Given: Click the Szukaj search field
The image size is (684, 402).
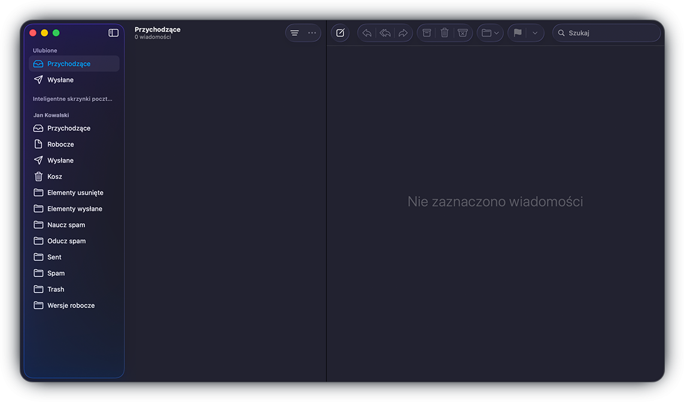Looking at the screenshot, I should [606, 33].
